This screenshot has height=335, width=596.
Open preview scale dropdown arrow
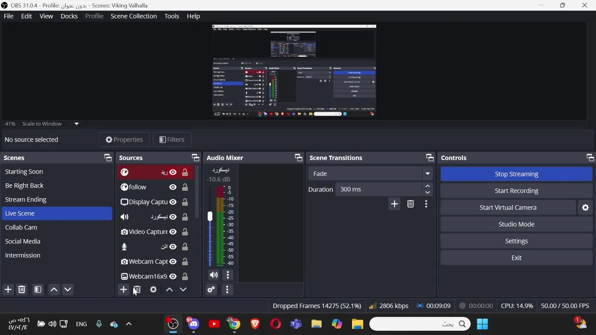[x=76, y=124]
